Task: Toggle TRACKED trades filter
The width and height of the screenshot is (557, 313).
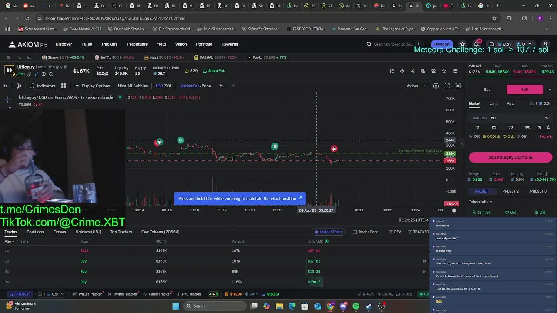Action: tap(418, 232)
